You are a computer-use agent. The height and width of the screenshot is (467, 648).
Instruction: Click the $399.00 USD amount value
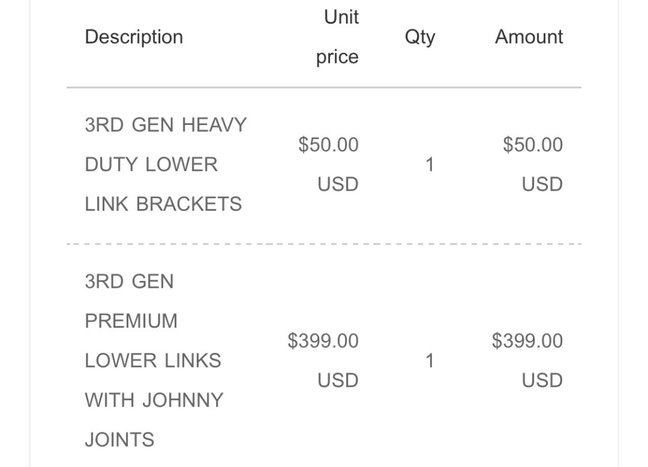pos(527,360)
